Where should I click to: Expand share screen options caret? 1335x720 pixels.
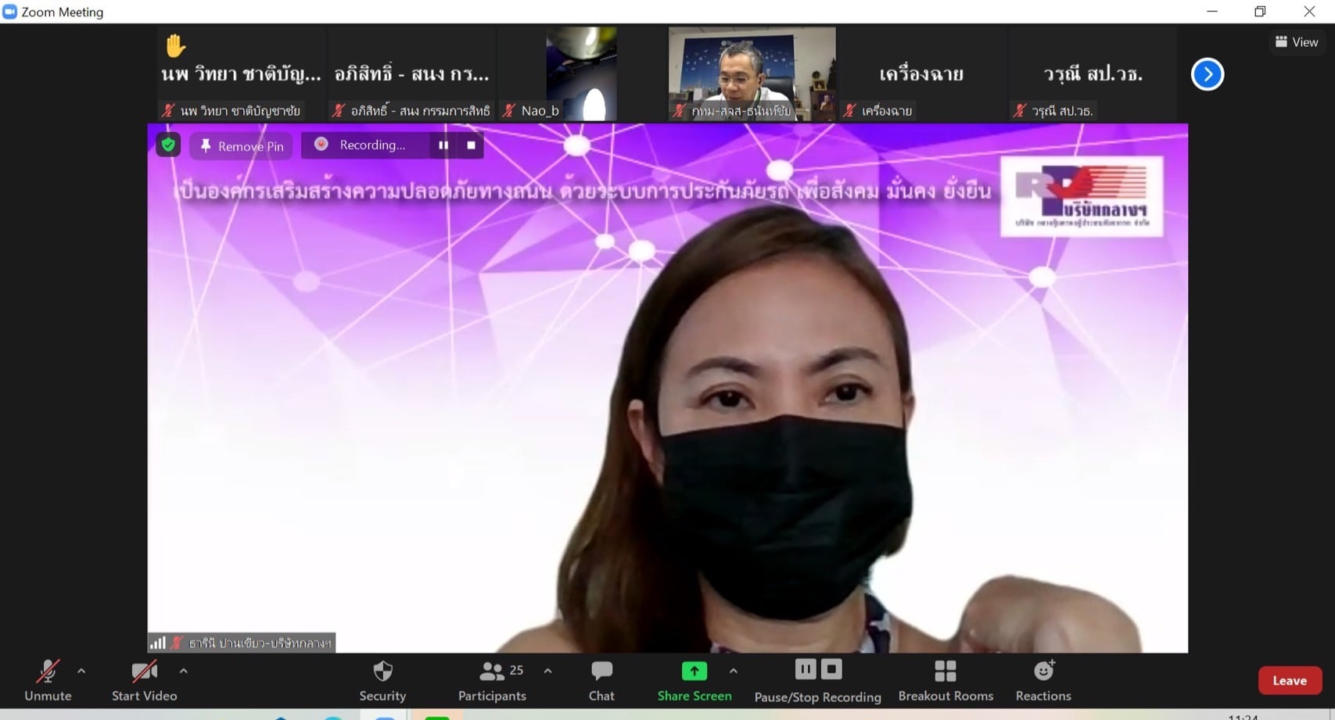(733, 671)
